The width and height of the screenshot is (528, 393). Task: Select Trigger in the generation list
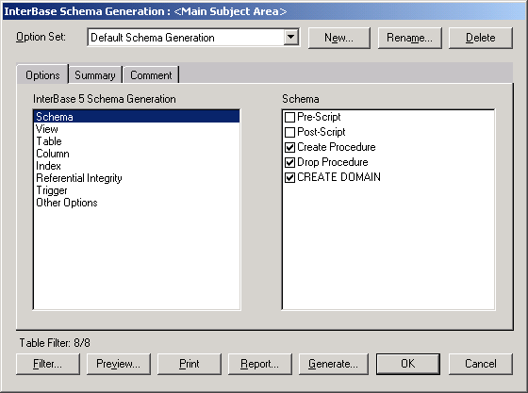[137, 190]
